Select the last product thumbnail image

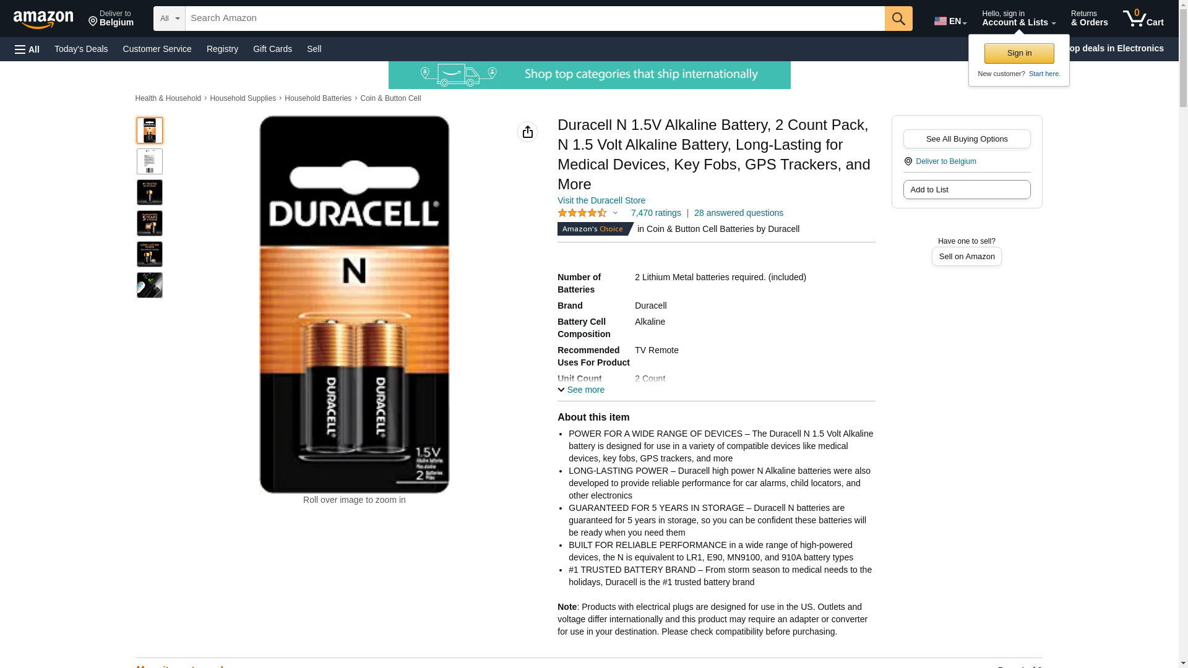click(150, 285)
